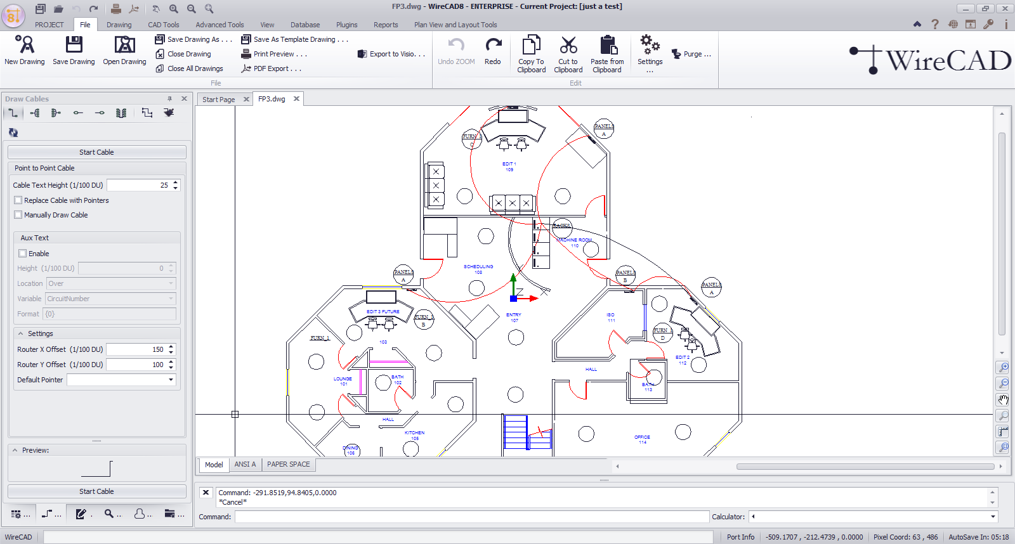
Task: Click quick-access Zoom In magnifier
Action: (x=173, y=8)
